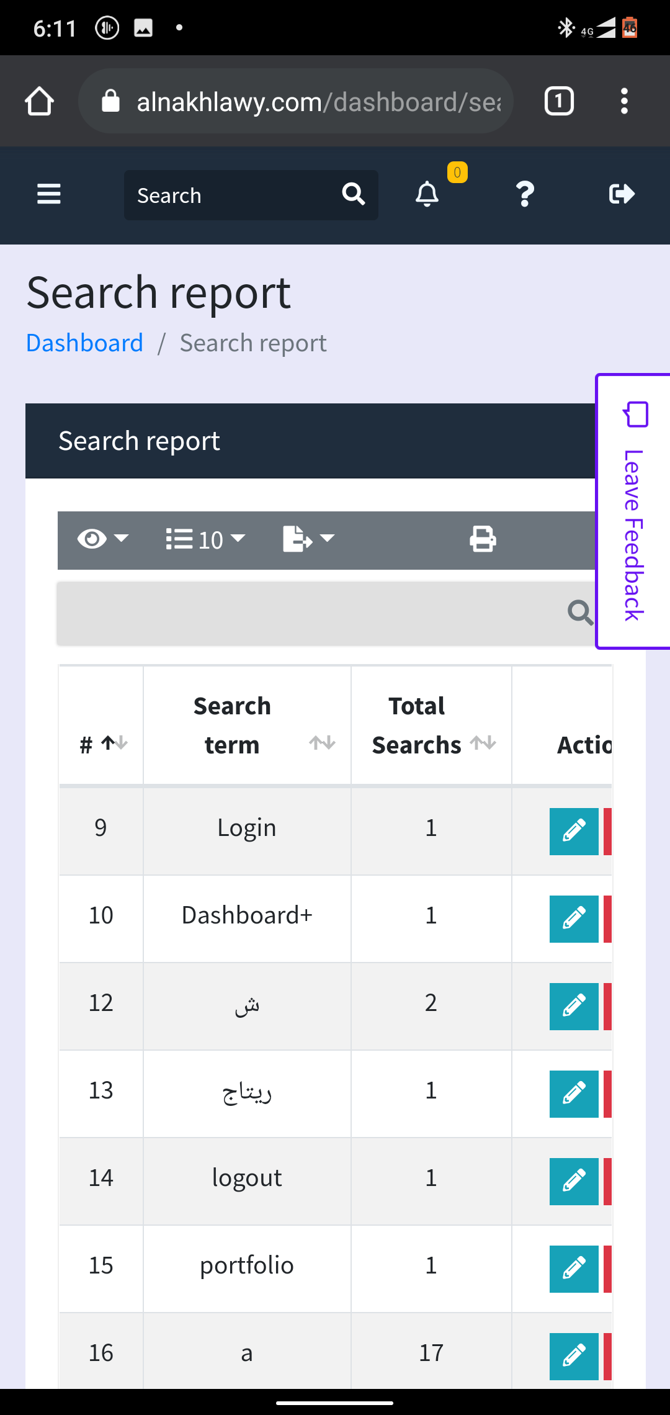Sort table by # column
The image size is (670, 1415).
101,743
